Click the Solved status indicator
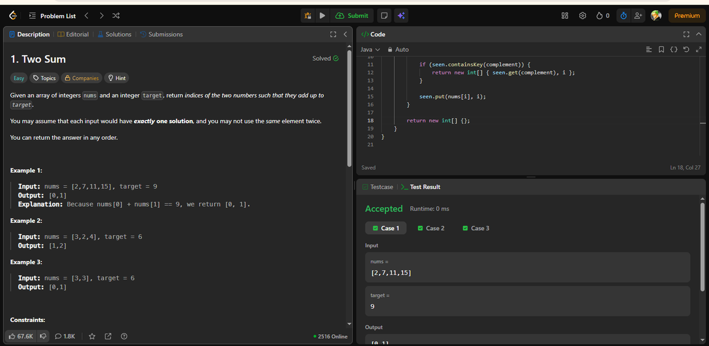The image size is (709, 346). [x=326, y=58]
